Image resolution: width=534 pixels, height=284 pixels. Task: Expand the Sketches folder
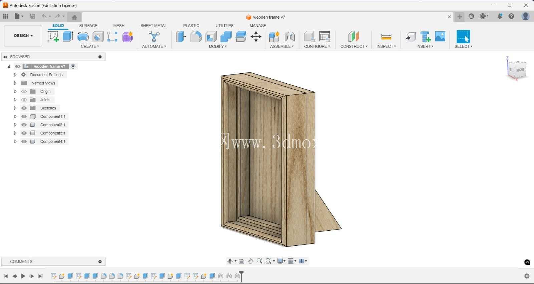pyautogui.click(x=15, y=108)
